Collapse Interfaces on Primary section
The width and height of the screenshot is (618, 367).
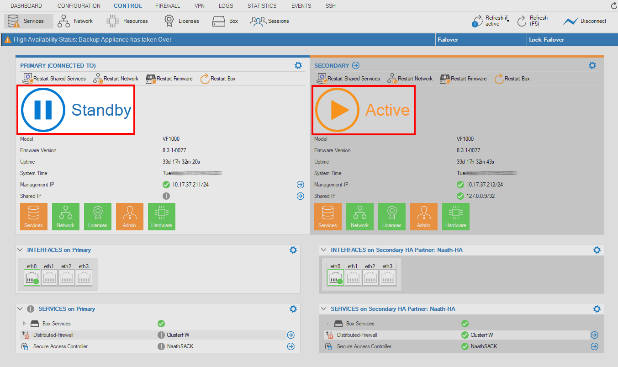(20, 250)
